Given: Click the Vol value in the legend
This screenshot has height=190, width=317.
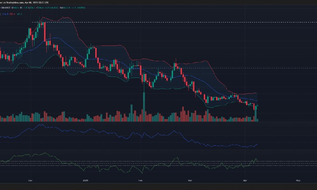Looking at the screenshot, I should click(66, 8).
